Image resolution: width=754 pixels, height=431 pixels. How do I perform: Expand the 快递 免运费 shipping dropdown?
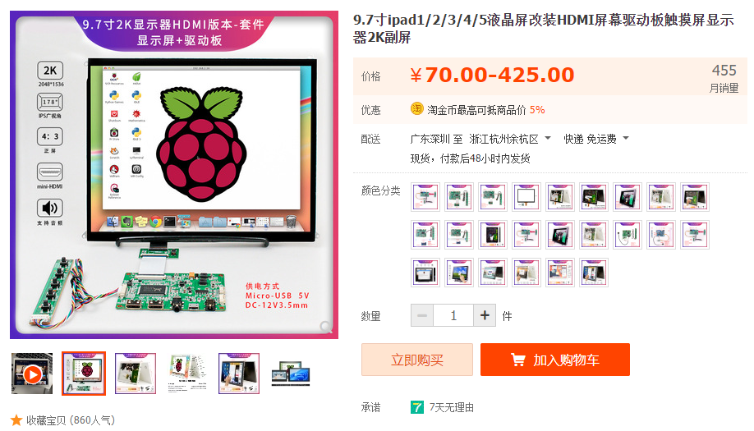tap(626, 139)
